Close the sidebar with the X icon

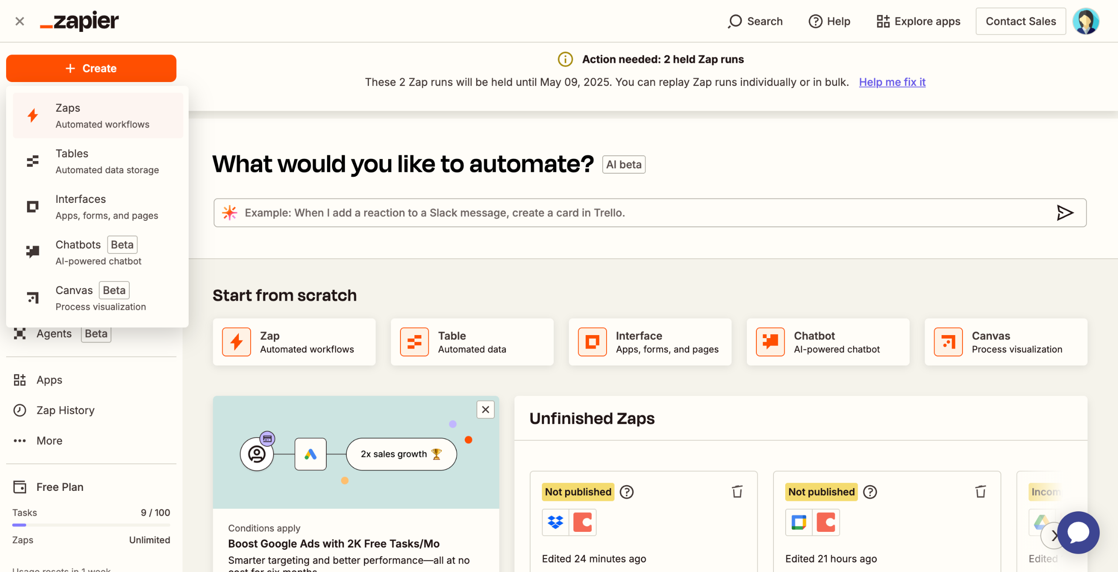[20, 21]
